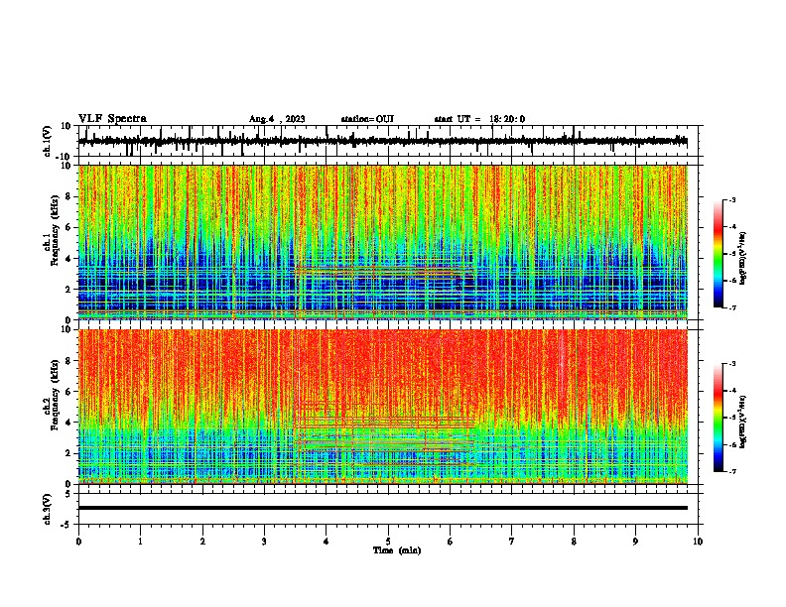The height and width of the screenshot is (607, 786).
Task: Click the ch.1 spectrogram "4" kHz tick label
Action: [x=69, y=259]
